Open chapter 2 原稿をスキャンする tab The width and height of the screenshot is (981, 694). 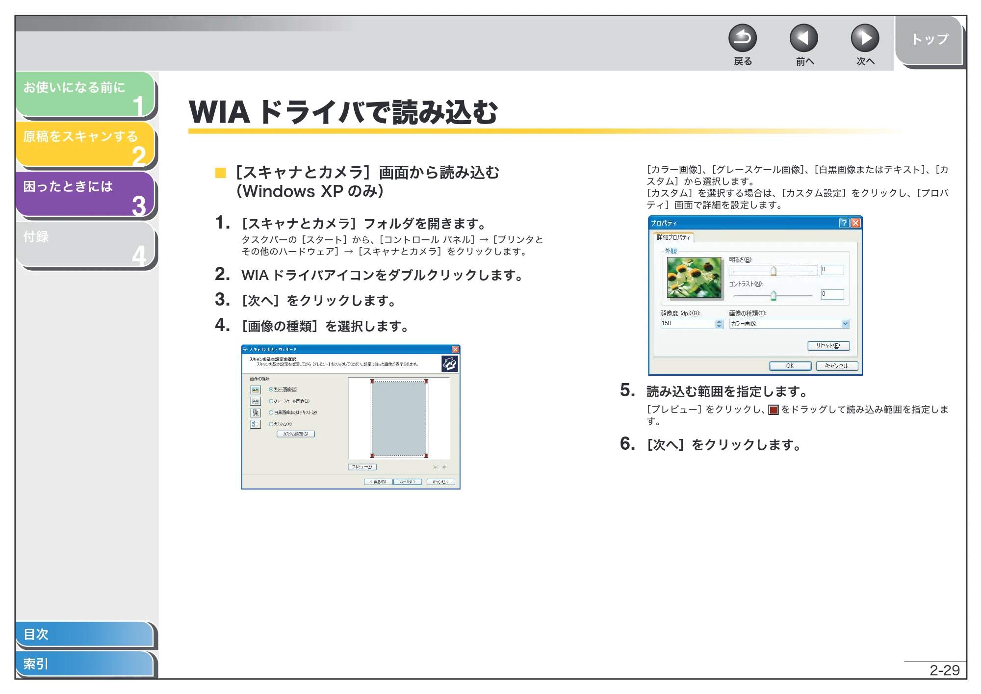tap(85, 144)
